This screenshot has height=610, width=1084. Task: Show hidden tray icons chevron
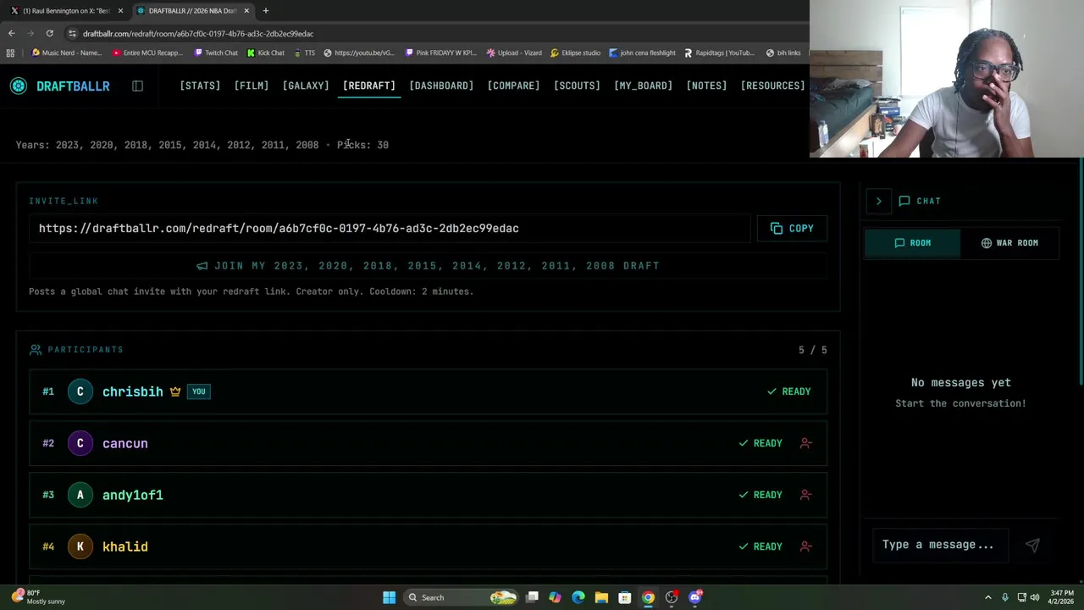click(987, 597)
